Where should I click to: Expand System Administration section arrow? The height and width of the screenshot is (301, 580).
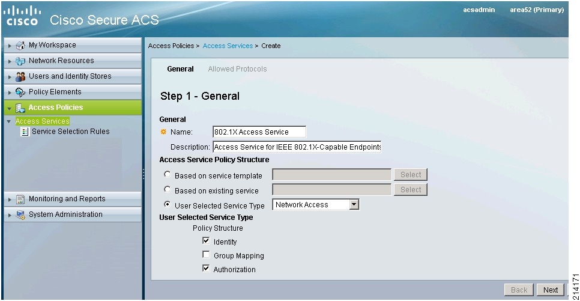(10, 215)
